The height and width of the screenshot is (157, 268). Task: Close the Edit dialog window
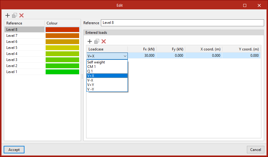pos(259,5)
